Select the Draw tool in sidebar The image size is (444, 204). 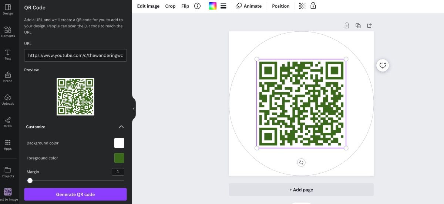(x=8, y=122)
